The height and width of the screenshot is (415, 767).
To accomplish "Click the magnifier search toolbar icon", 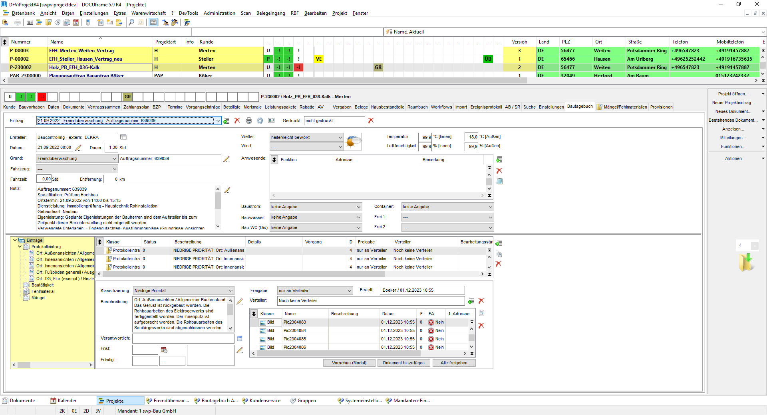I will point(131,22).
